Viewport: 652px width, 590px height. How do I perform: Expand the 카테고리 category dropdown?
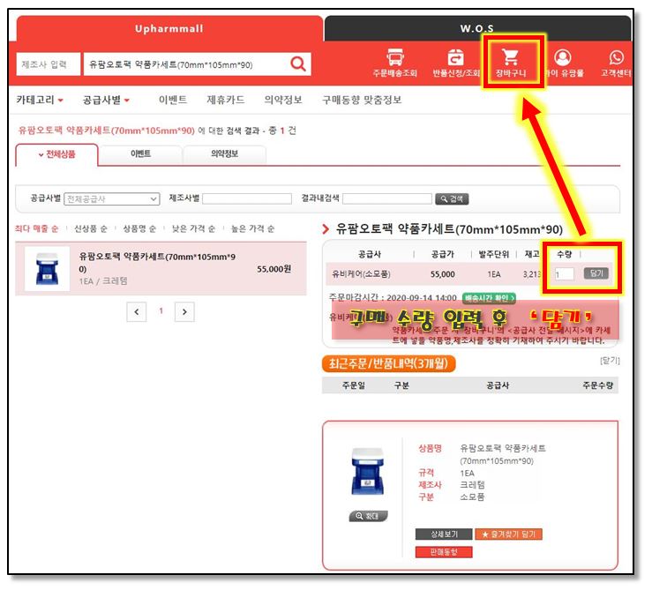[x=40, y=100]
